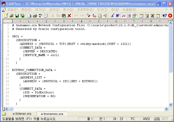Open Print Preview from the toolbar
This screenshot has width=174, height=122.
[29, 16]
